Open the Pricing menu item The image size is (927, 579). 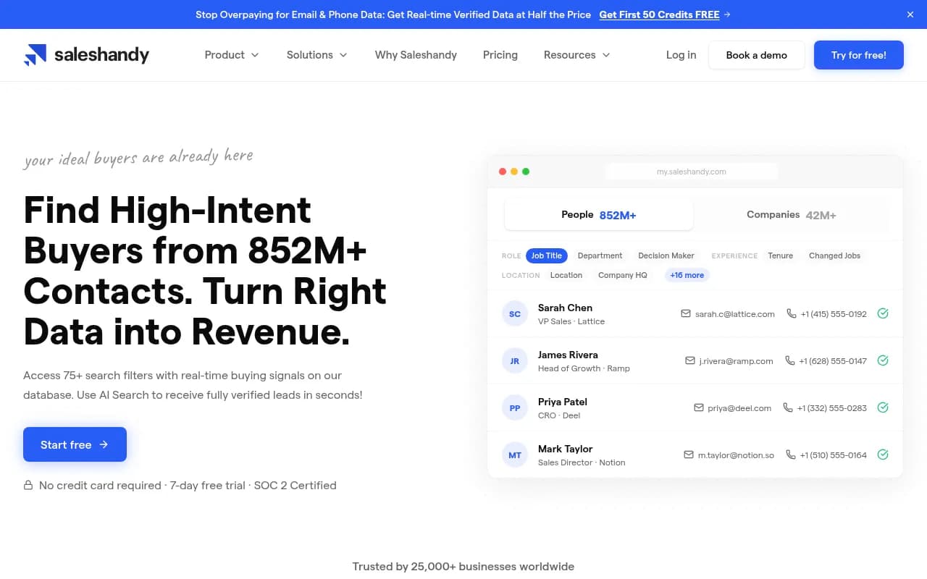point(500,55)
